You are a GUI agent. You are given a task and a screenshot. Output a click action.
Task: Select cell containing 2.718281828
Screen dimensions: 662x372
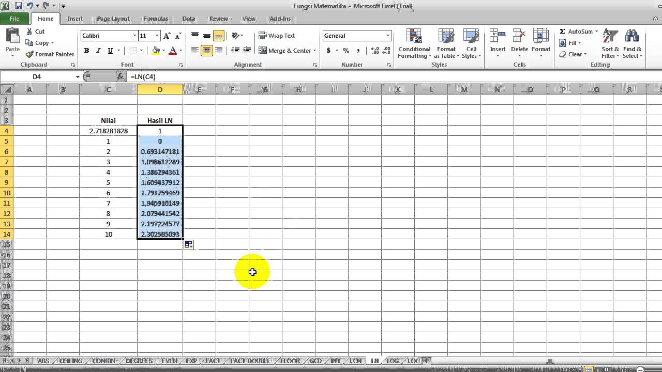pyautogui.click(x=109, y=131)
